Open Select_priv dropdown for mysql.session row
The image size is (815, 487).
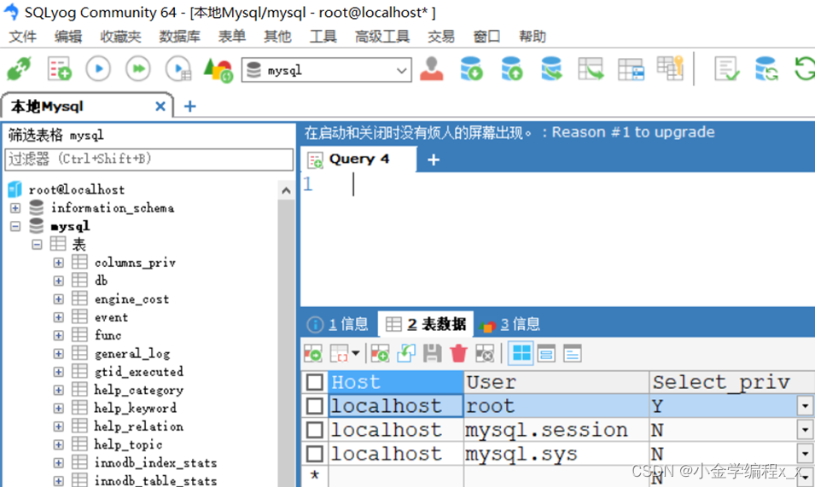[805, 430]
